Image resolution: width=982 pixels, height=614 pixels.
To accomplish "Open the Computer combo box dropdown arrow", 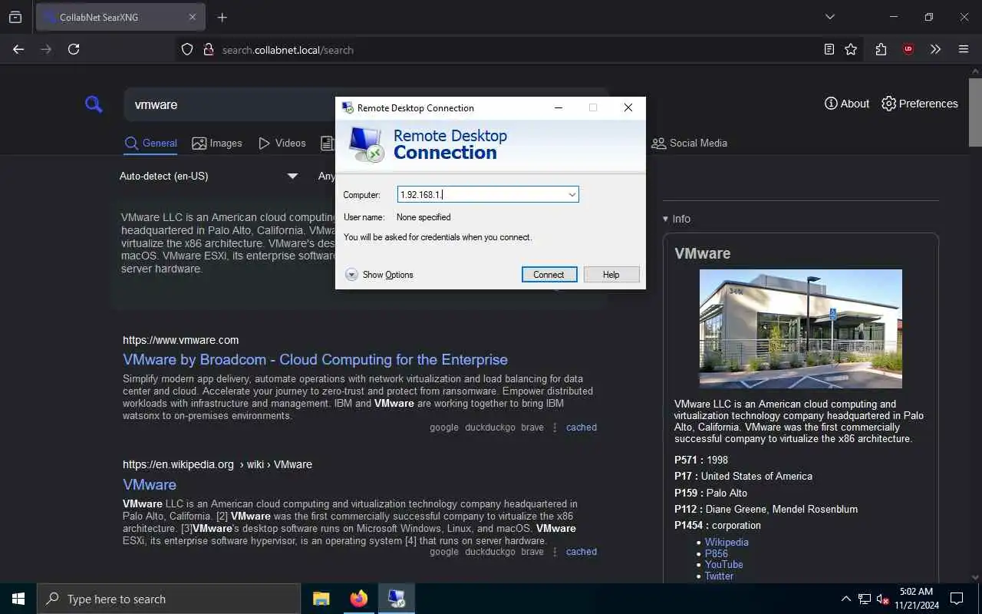I will point(572,195).
